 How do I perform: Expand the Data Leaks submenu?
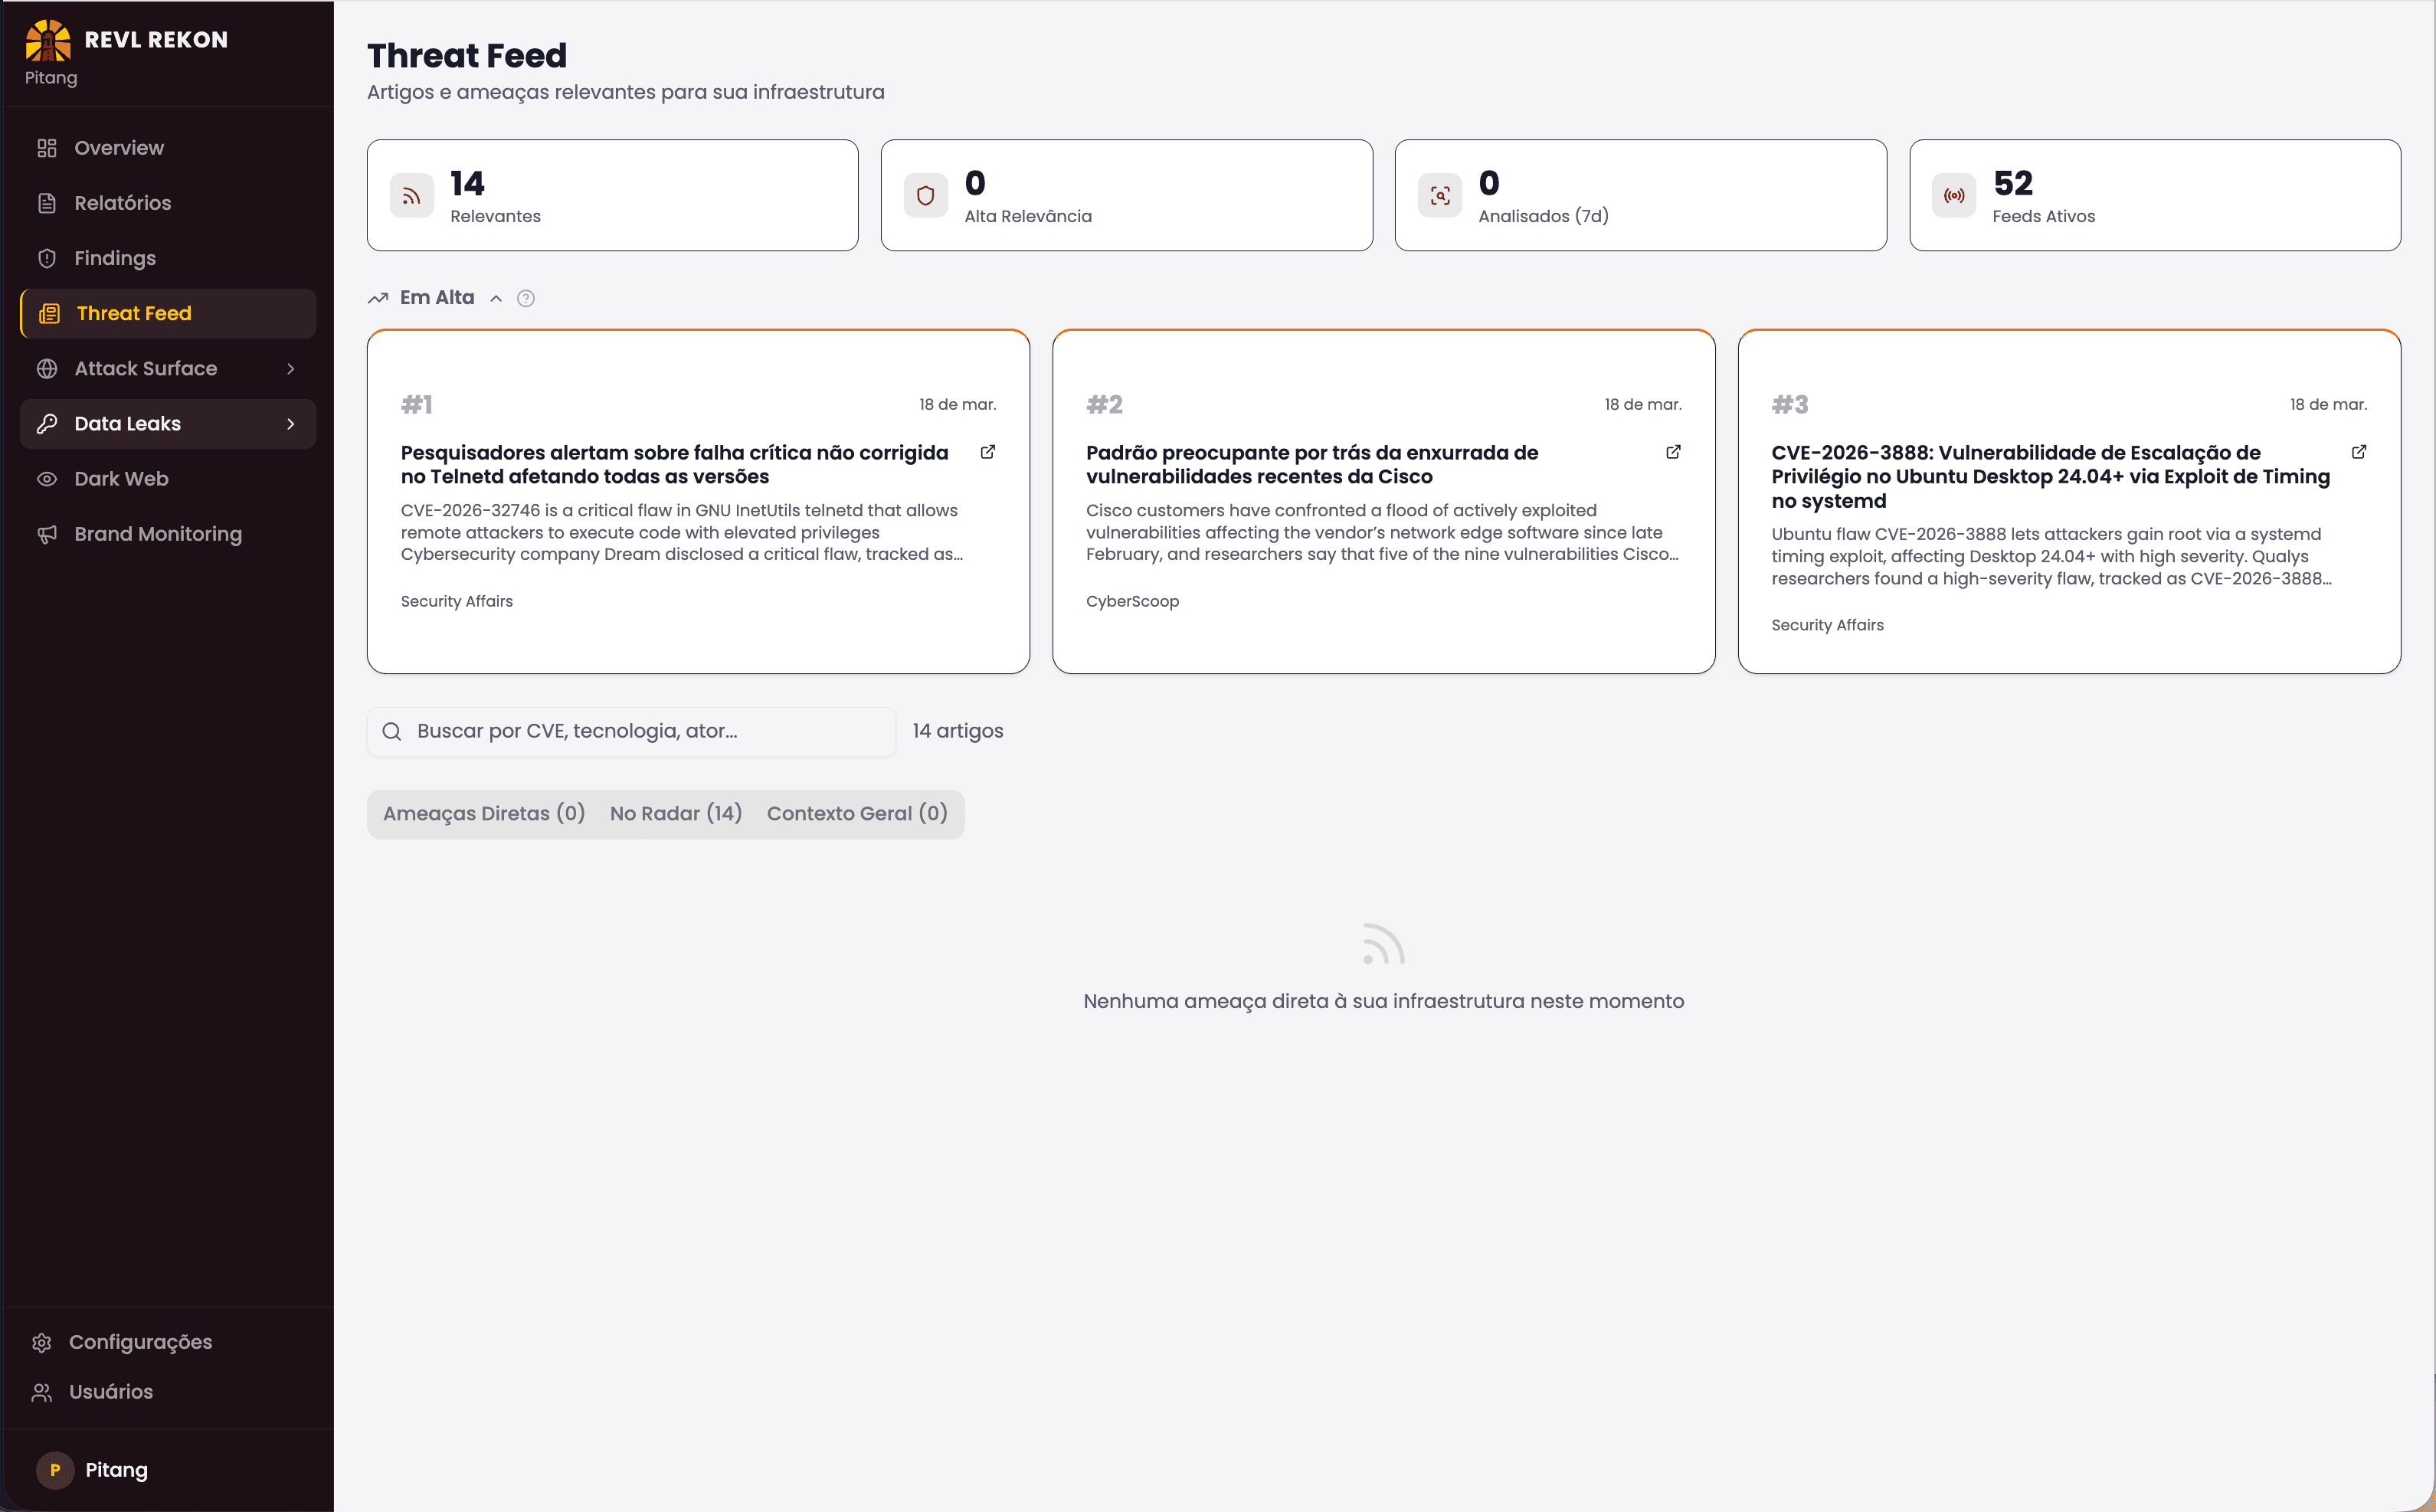[290, 423]
